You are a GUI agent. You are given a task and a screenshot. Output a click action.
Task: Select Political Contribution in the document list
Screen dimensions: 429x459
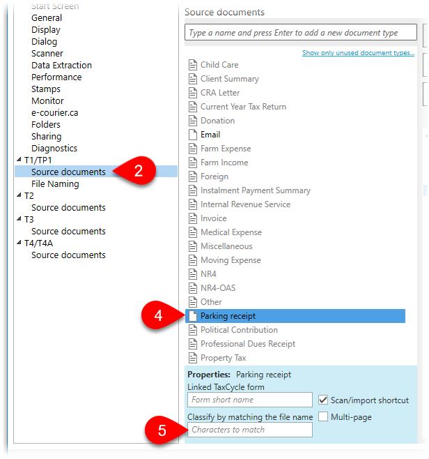click(x=239, y=330)
